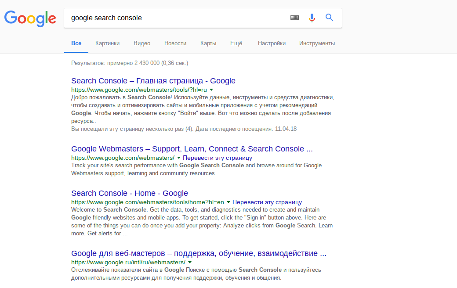Screen dimensions: 457x288
Task: Open the 'Новости' tab
Action: click(175, 43)
